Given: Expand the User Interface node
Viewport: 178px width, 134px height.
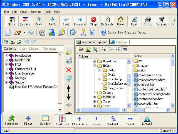Looking at the screenshot, I should 6,73.
